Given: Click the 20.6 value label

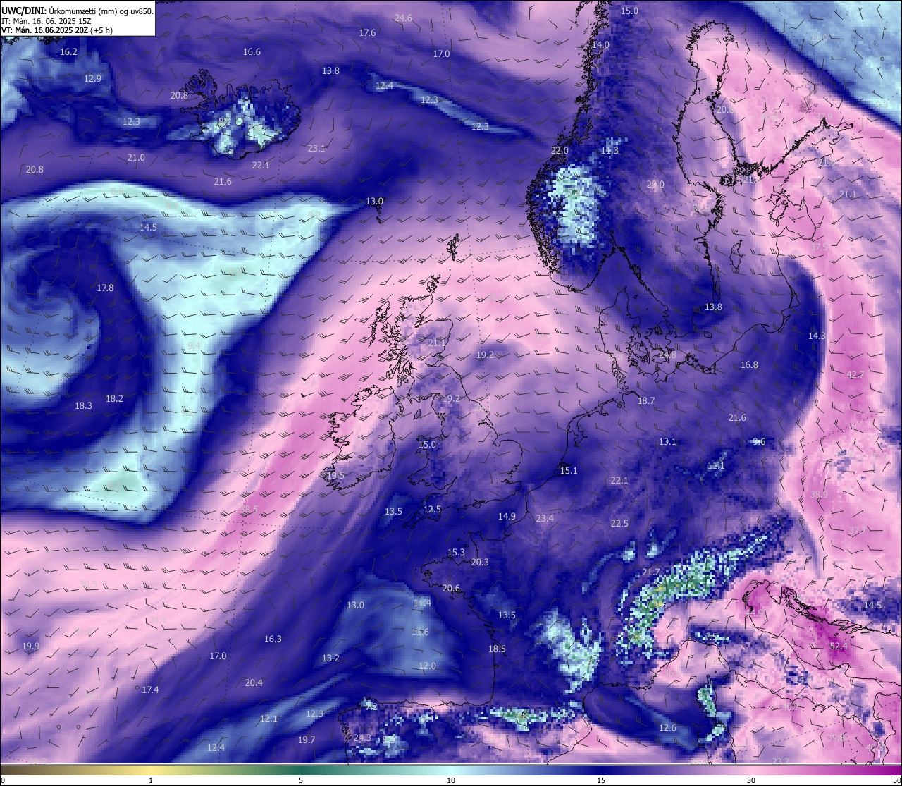Looking at the screenshot, I should pos(451,589).
